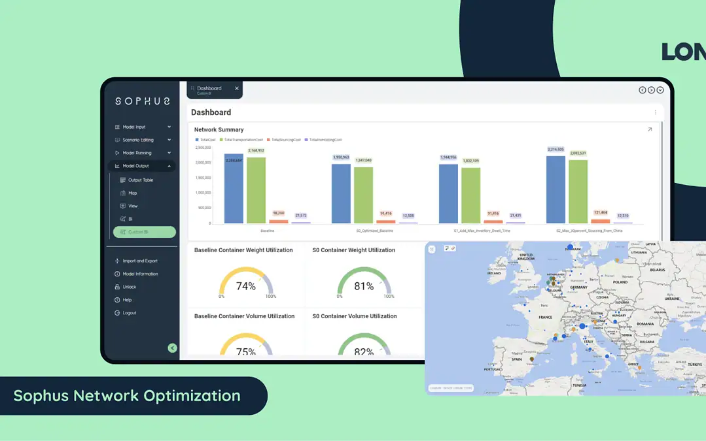This screenshot has height=441, width=706.
Task: Open the Map page link
Action: [132, 193]
